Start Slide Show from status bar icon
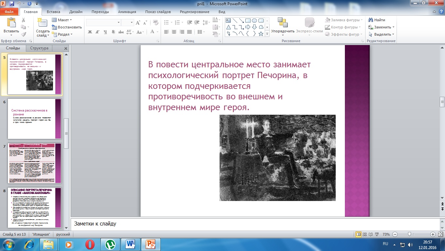Viewport: 445px width, 251px height. click(x=377, y=234)
